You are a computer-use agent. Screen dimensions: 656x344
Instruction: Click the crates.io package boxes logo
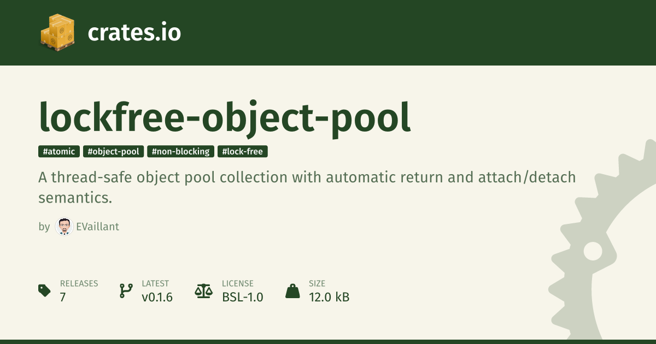(57, 32)
